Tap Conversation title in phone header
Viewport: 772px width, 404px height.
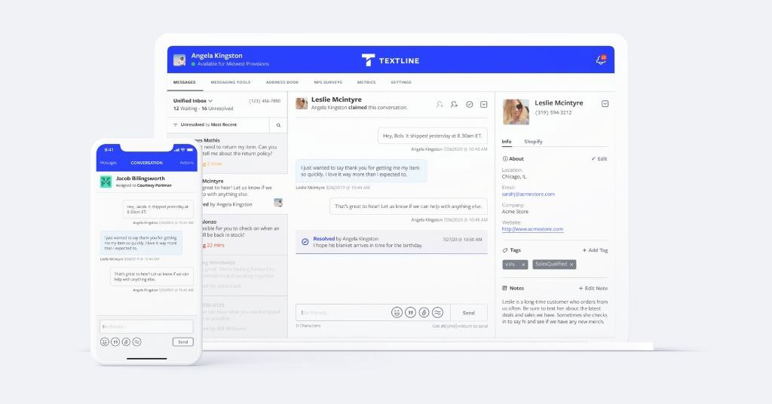pyautogui.click(x=147, y=163)
